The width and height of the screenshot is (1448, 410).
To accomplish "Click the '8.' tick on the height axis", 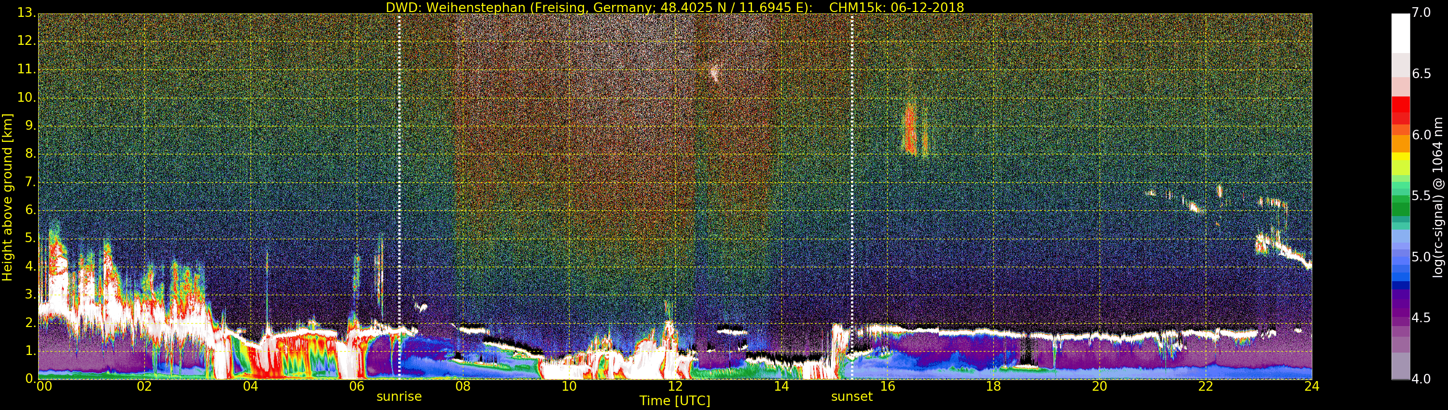I will (30, 154).
